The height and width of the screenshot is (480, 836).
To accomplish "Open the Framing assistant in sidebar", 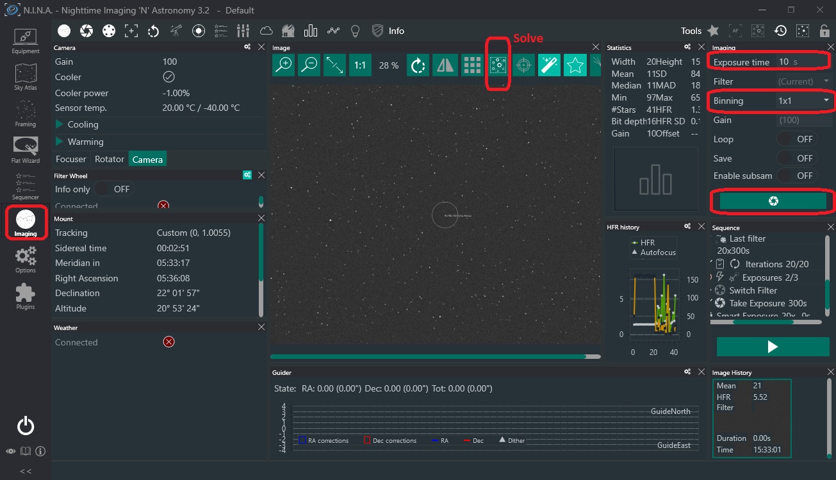I will point(26,113).
